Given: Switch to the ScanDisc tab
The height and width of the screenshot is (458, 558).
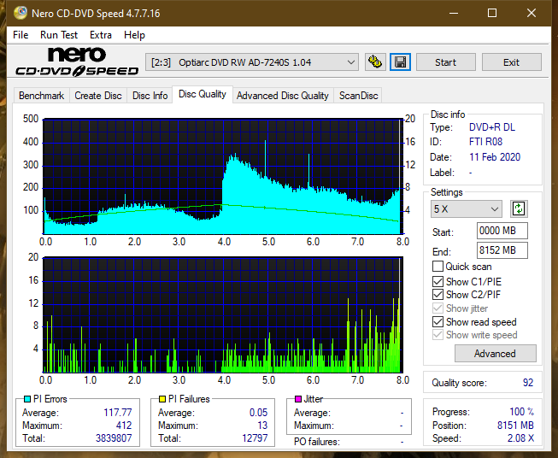Looking at the screenshot, I should (x=358, y=96).
